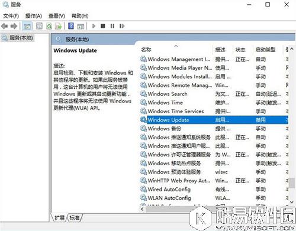Select the Windows Update service row
This screenshot has height=231, width=296.
coord(214,120)
